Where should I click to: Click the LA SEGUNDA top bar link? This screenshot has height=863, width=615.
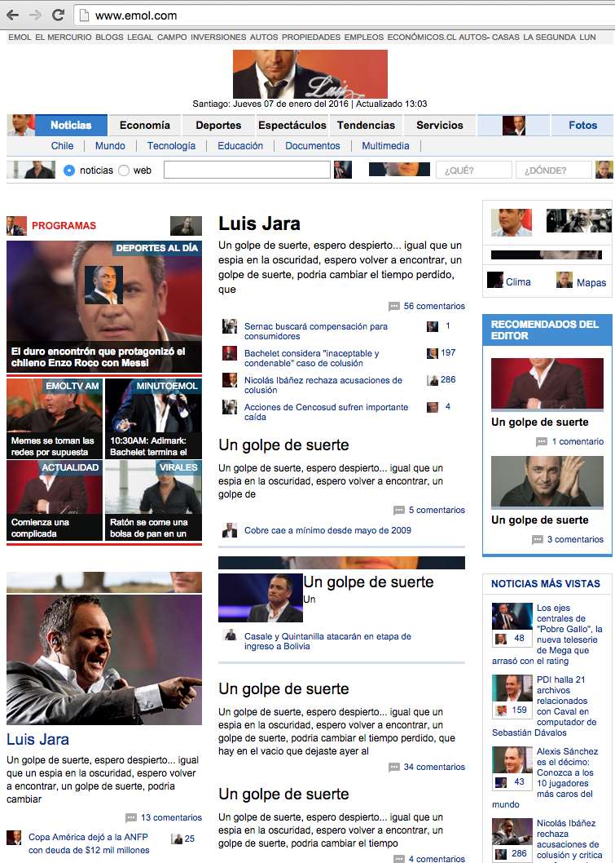549,37
